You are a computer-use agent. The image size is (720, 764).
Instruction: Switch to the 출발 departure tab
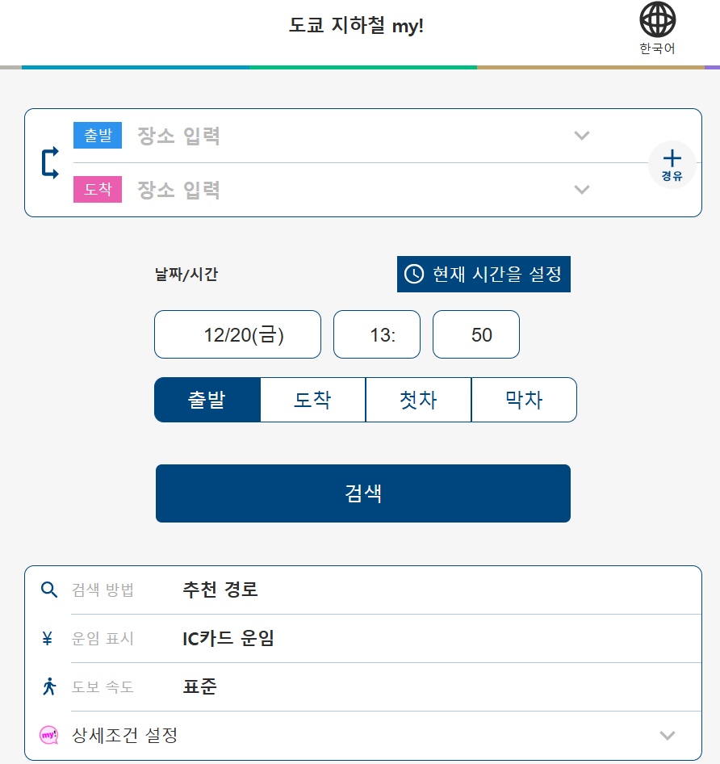click(207, 399)
